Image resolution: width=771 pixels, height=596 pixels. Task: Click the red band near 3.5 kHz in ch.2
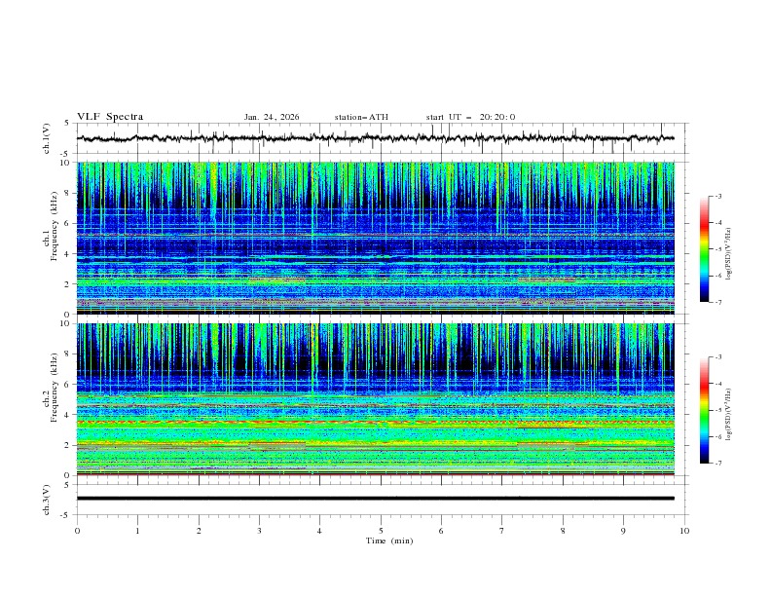375,423
